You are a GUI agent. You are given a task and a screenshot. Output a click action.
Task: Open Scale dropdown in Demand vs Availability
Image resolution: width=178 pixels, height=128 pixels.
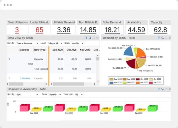click(55, 95)
